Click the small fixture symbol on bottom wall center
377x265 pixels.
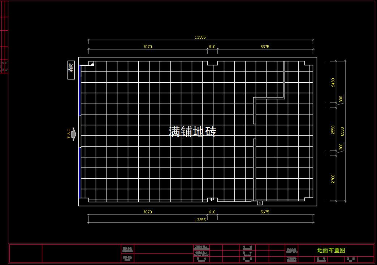(212, 199)
